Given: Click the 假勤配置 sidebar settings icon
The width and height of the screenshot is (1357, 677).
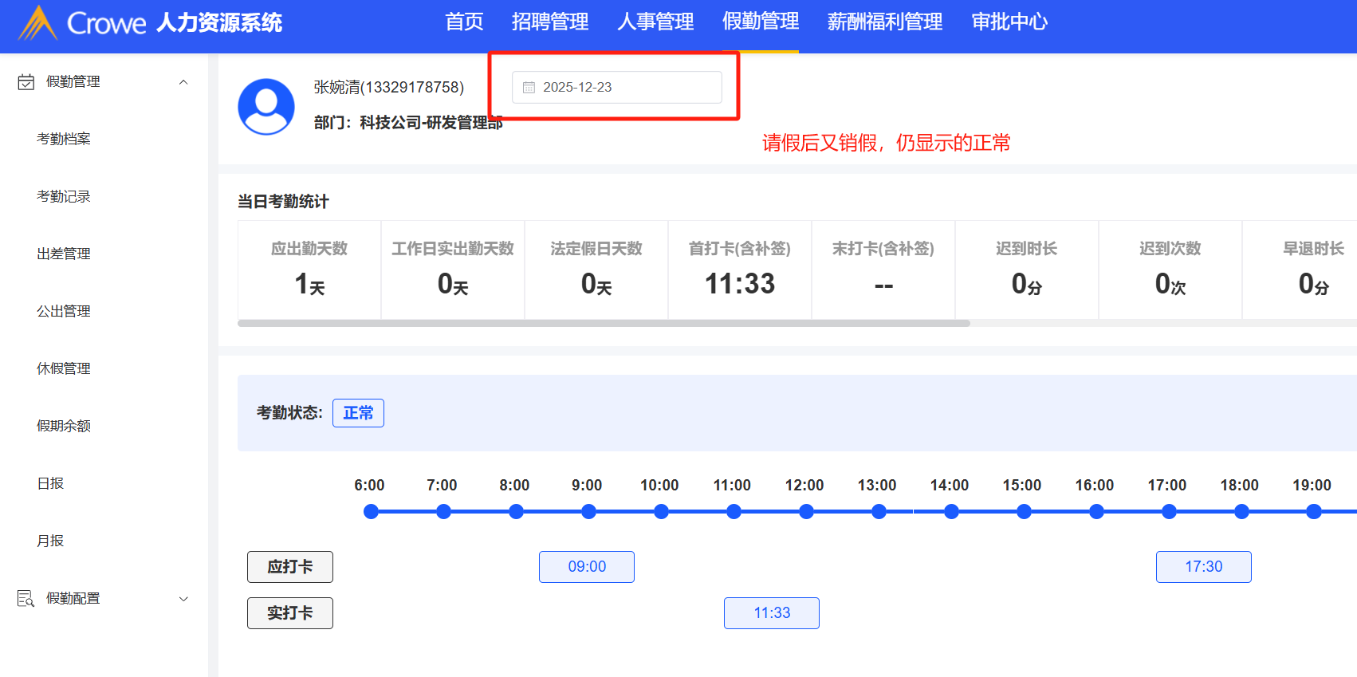Looking at the screenshot, I should (26, 599).
